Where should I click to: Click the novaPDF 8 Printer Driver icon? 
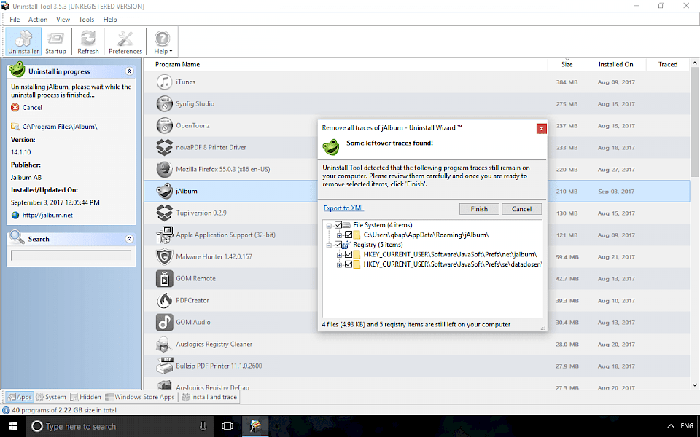tap(164, 148)
